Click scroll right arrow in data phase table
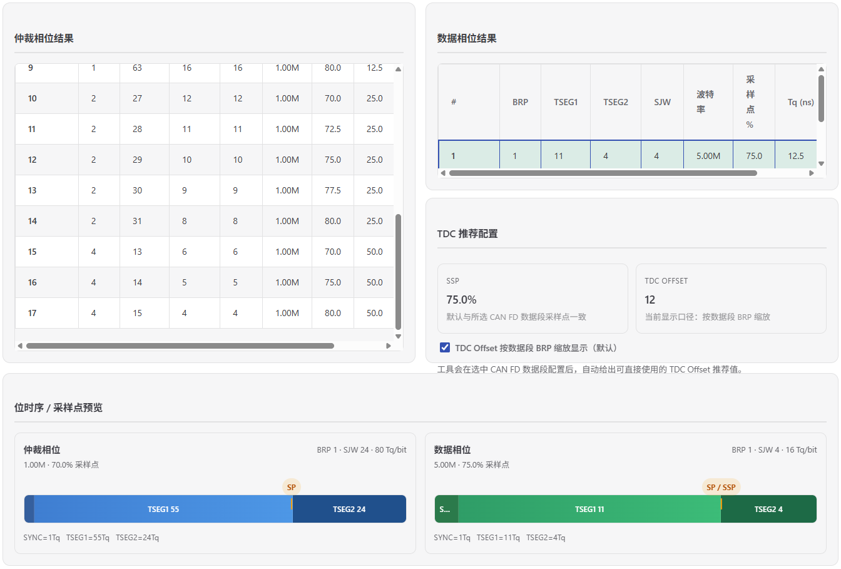The width and height of the screenshot is (841, 569). pos(812,173)
